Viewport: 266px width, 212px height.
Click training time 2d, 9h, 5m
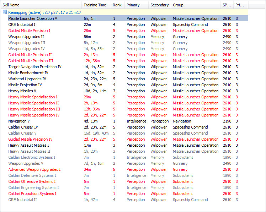pos(93,85)
